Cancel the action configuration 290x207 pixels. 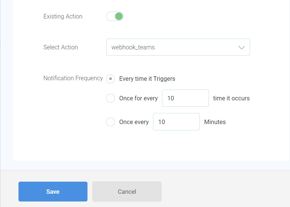pos(127,192)
